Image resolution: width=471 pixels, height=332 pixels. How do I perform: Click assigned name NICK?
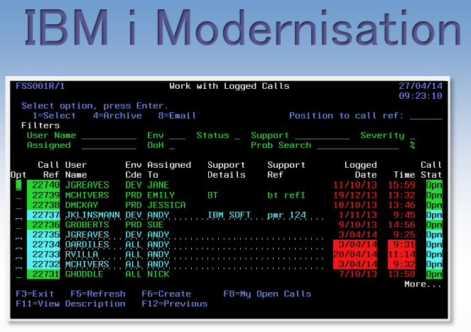[x=158, y=274]
